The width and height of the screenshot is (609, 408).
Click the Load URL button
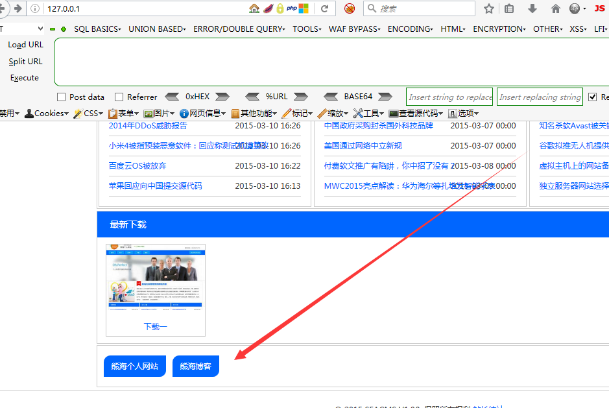[25, 45]
